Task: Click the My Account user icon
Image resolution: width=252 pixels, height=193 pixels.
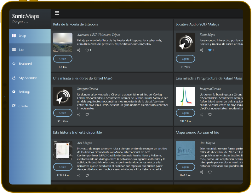Action: (14, 78)
